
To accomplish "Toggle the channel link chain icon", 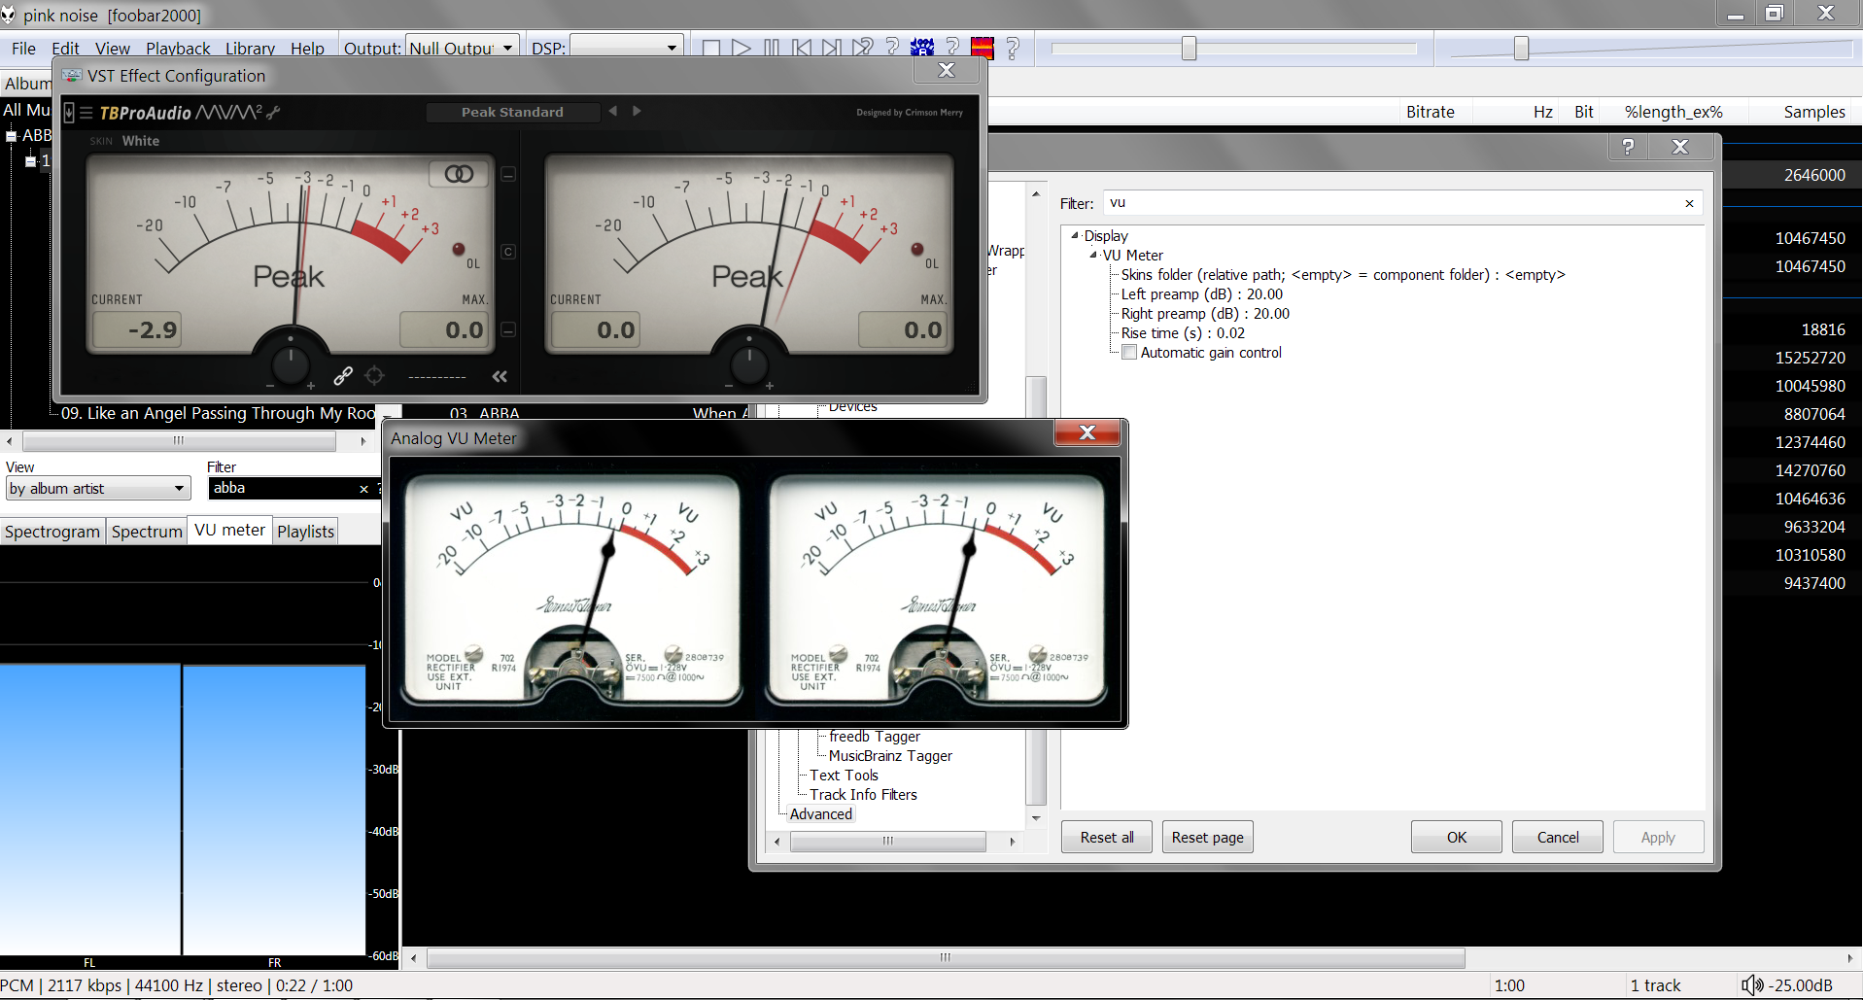I will pos(343,376).
